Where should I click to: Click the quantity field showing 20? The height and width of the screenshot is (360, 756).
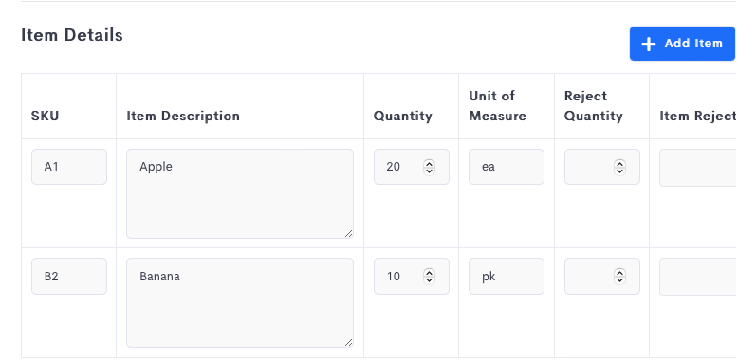click(x=412, y=167)
